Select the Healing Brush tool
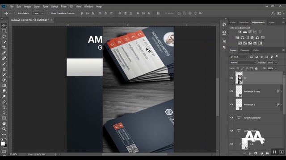The image size is (286, 160). [x=4, y=58]
